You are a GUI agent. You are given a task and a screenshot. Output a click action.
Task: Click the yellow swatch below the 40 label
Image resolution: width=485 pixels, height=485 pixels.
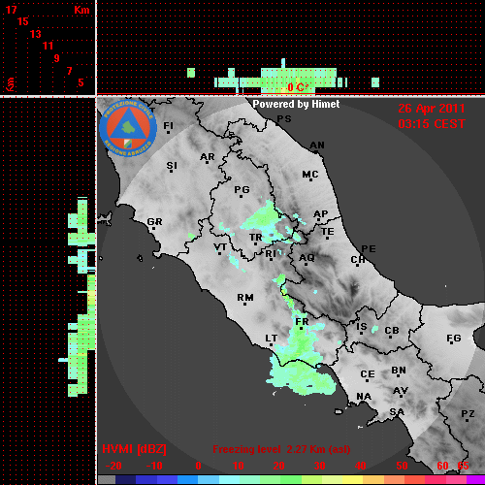pos(353,480)
